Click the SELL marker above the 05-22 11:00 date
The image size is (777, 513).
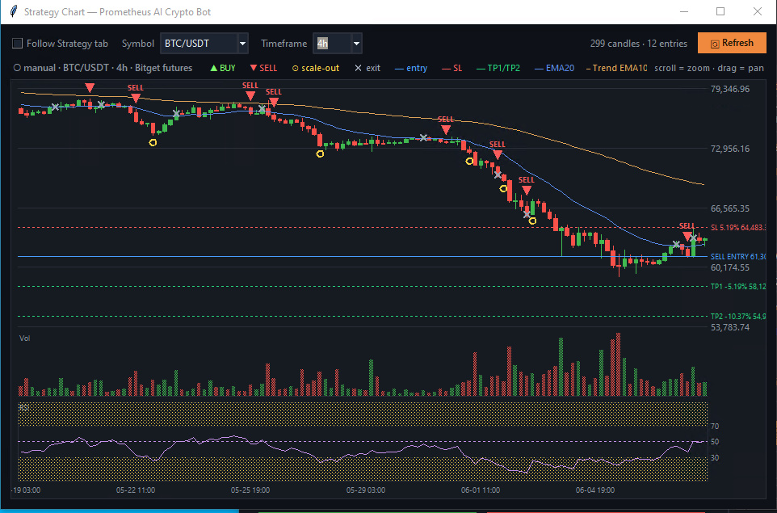[x=135, y=94]
